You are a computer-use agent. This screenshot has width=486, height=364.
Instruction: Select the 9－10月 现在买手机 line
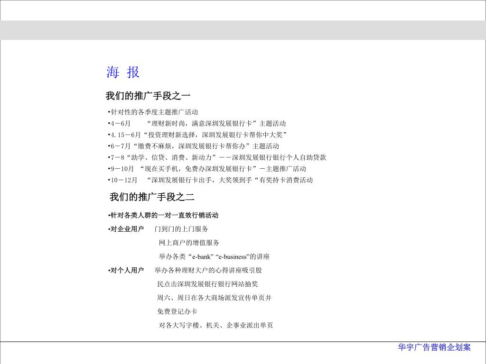(207, 169)
